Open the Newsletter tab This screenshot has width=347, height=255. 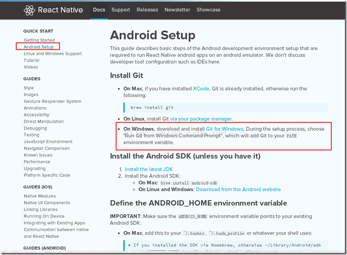pyautogui.click(x=177, y=10)
